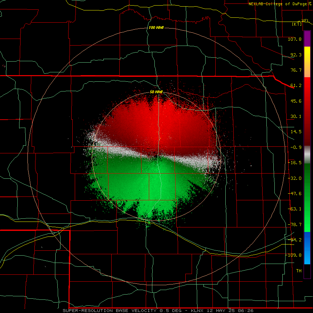Click the -63.1 value on velocity scale
The height and width of the screenshot is (313, 313).
tap(295, 209)
